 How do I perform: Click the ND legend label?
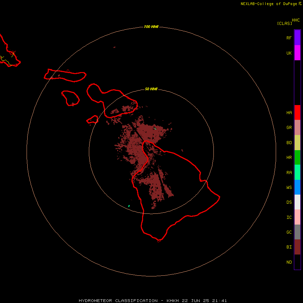[x=289, y=262]
